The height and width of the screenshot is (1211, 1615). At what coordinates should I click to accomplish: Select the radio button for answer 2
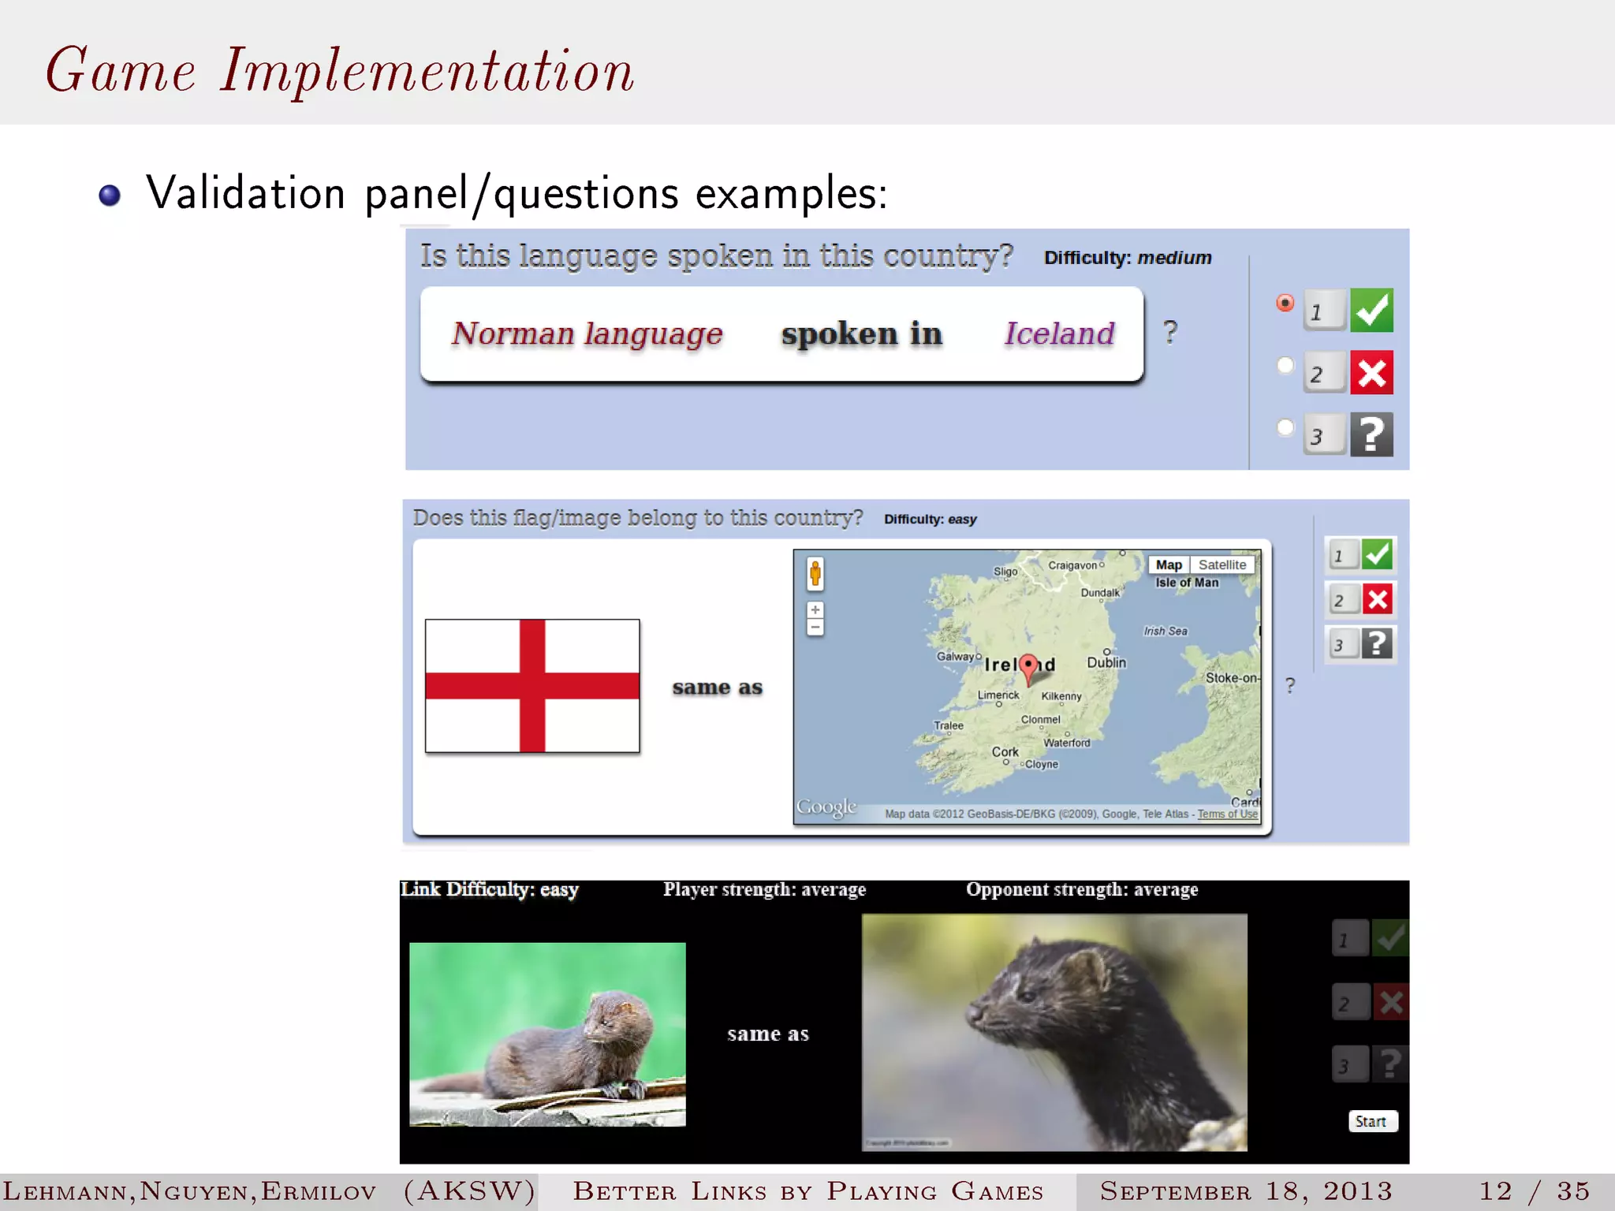1285,365
